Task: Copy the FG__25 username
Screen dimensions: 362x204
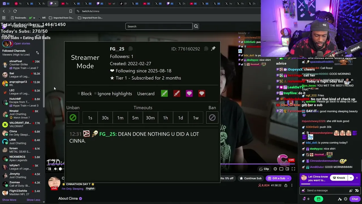Action: click(x=130, y=49)
